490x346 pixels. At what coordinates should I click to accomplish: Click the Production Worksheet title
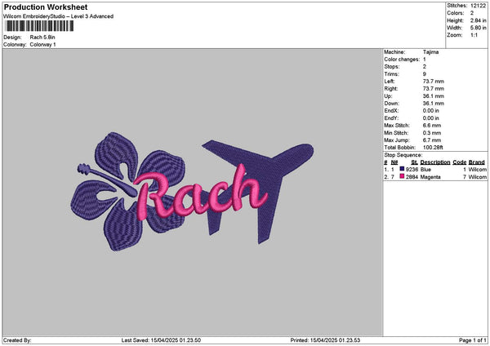pyautogui.click(x=46, y=7)
